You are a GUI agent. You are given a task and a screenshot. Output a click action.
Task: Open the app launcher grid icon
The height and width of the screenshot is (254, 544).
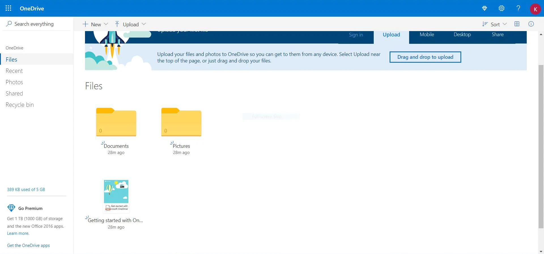pos(8,8)
